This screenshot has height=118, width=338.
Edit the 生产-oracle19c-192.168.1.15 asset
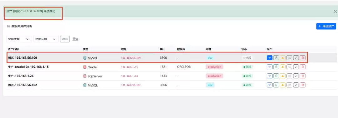(296, 67)
